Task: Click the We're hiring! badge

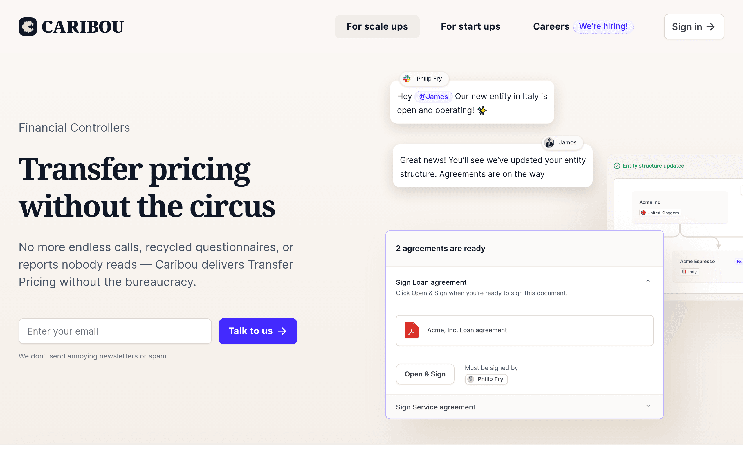Action: click(x=603, y=27)
